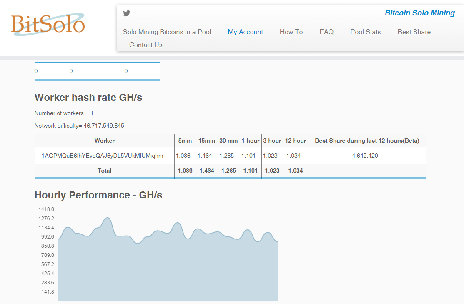This screenshot has width=464, height=304.
Task: Click the Total row 30 min value 1,265
Action: click(229, 171)
